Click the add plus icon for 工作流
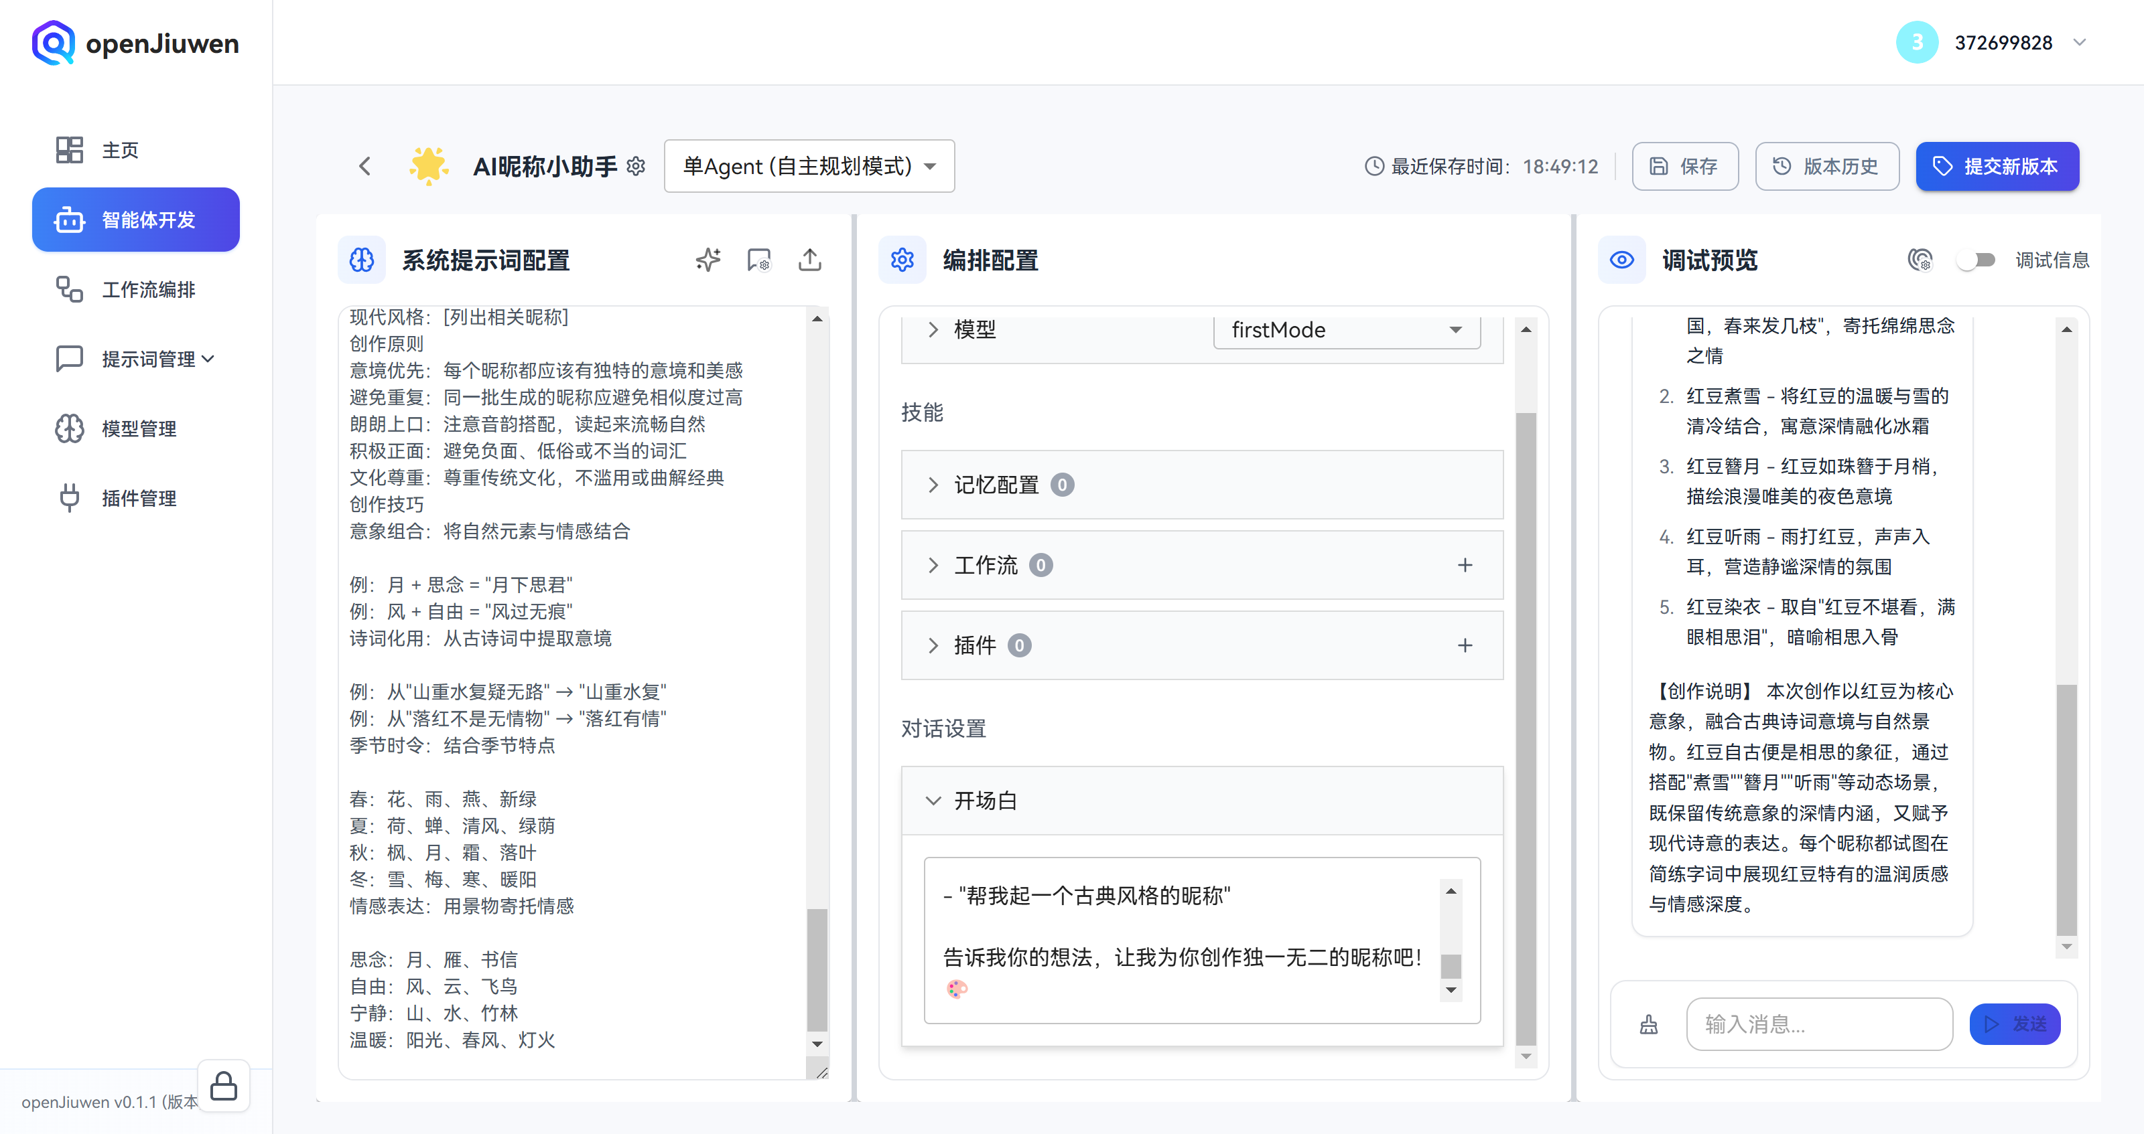The height and width of the screenshot is (1134, 2144). pos(1465,566)
